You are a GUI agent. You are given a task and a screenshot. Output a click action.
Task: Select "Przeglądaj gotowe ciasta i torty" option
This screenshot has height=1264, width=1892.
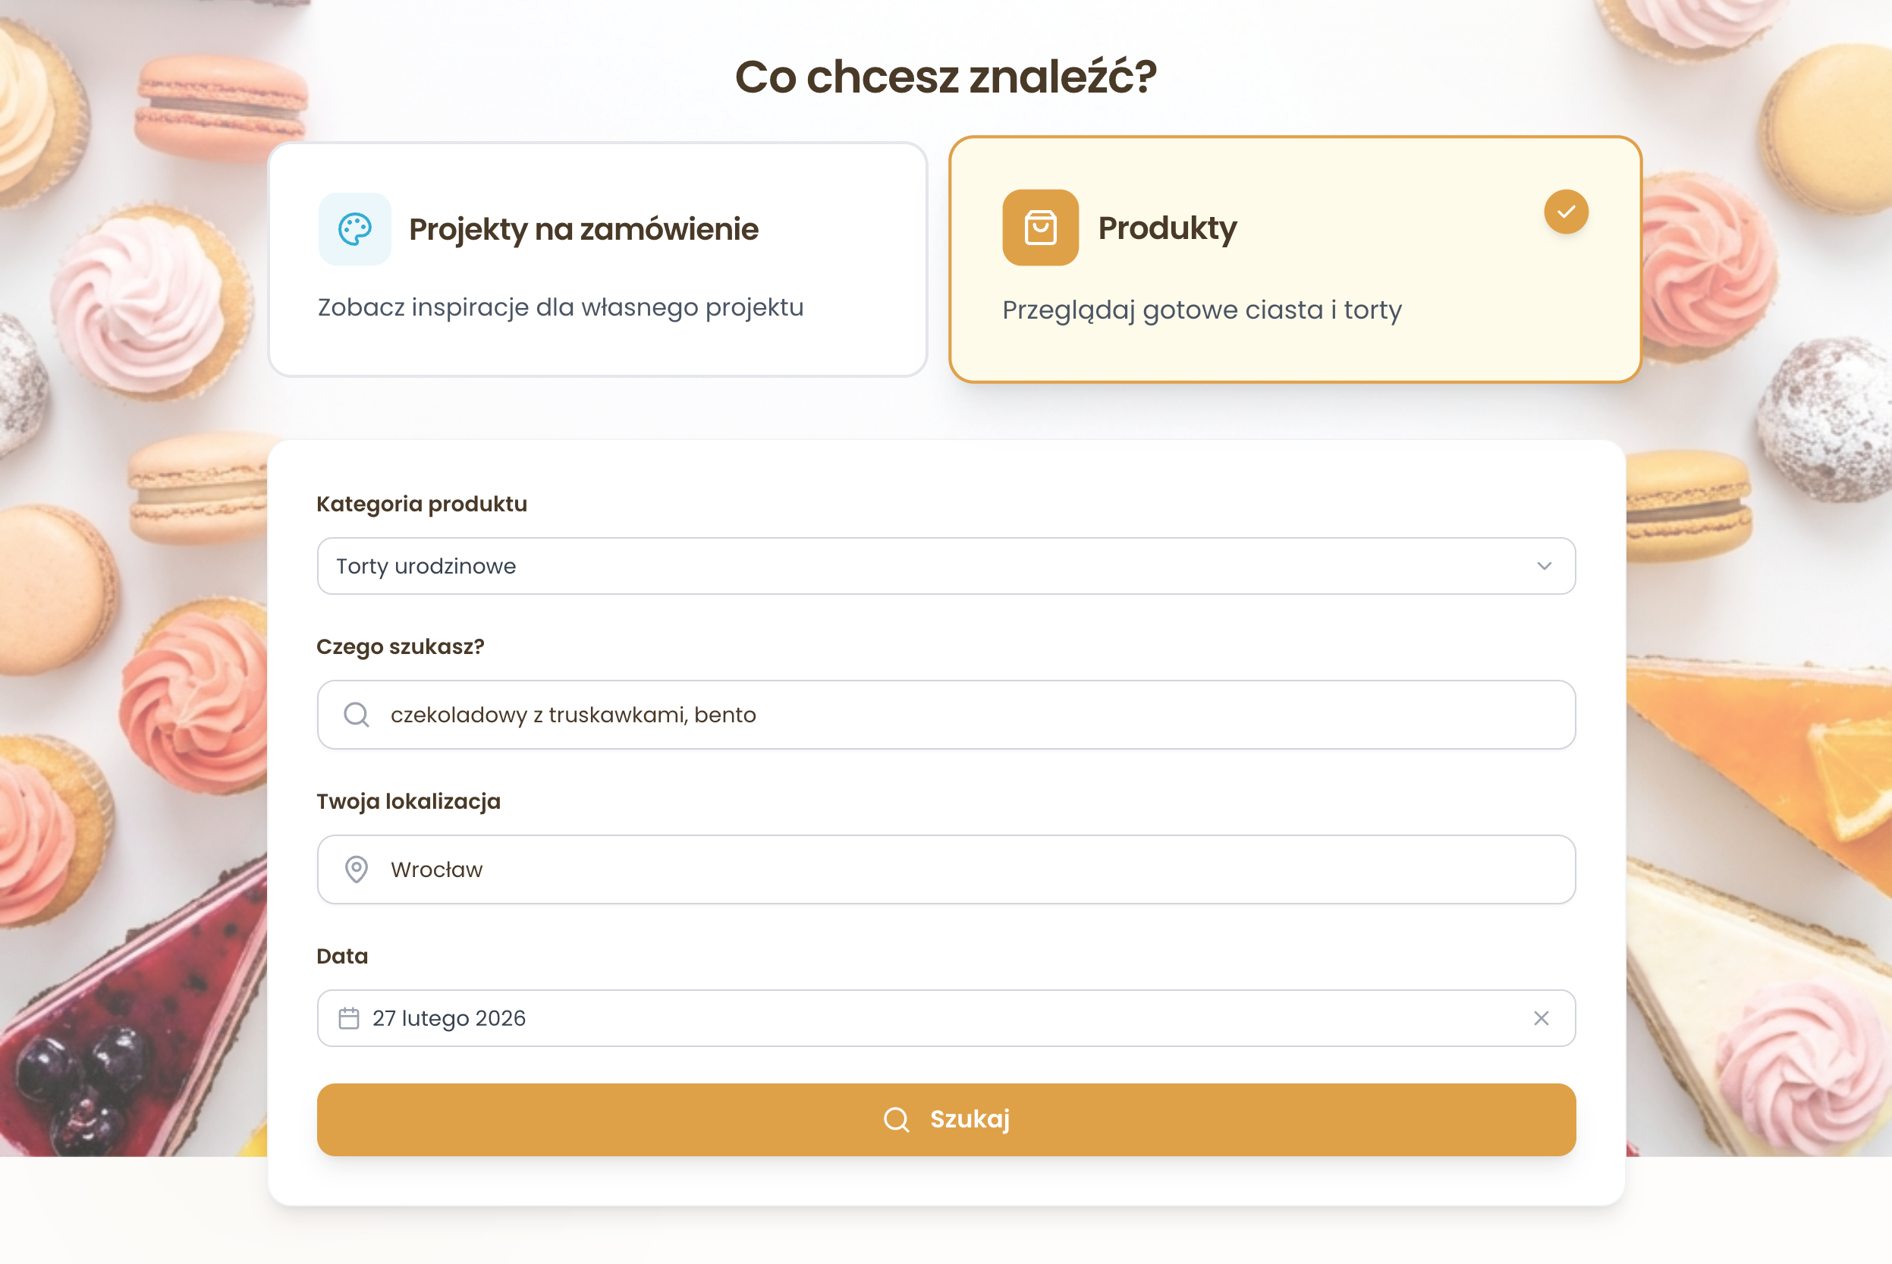coord(1202,310)
